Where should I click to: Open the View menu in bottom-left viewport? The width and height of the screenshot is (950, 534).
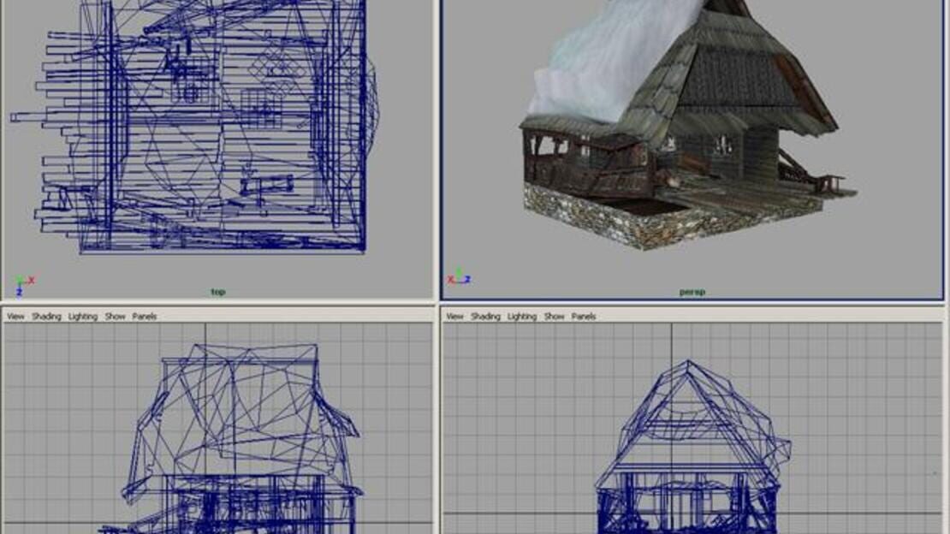point(15,317)
